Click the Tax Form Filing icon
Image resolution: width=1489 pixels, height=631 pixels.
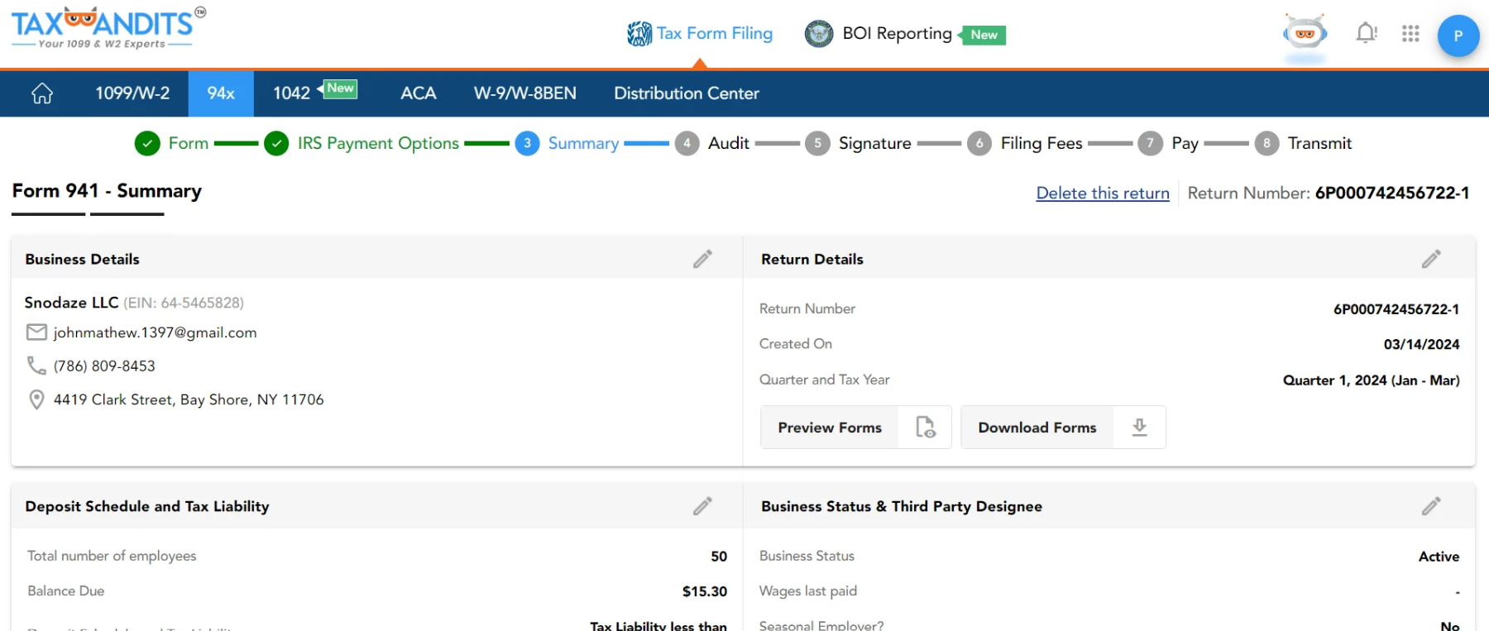(x=639, y=34)
